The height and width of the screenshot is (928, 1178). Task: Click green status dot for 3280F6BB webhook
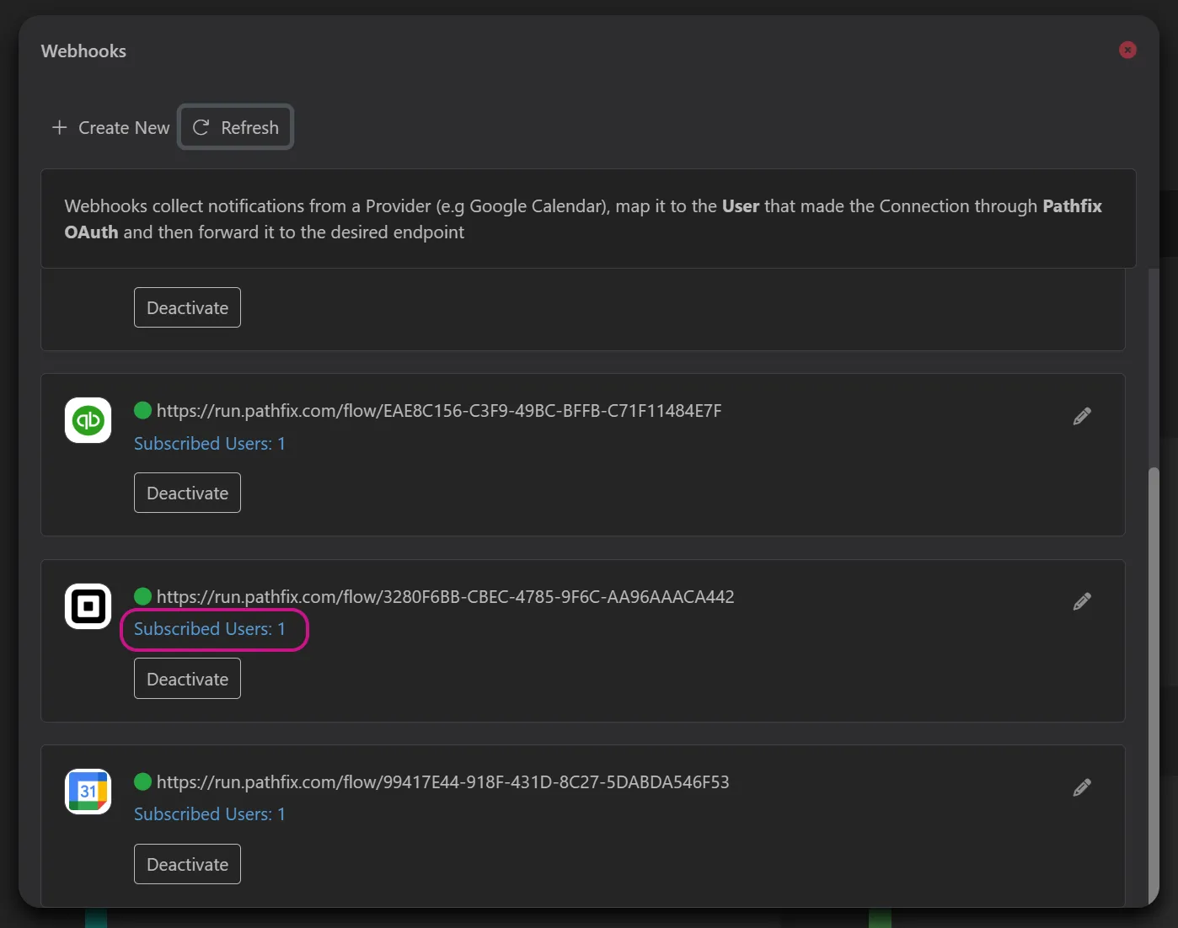143,596
